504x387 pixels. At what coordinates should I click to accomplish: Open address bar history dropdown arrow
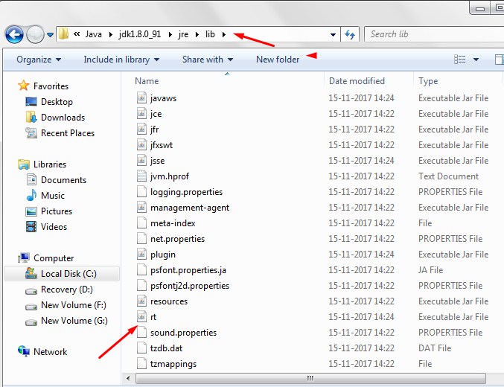(334, 34)
